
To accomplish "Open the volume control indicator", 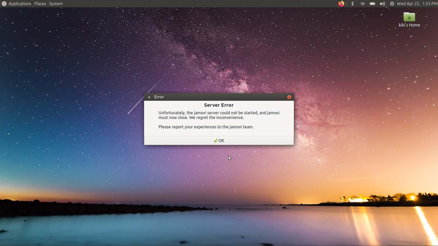I will [382, 4].
